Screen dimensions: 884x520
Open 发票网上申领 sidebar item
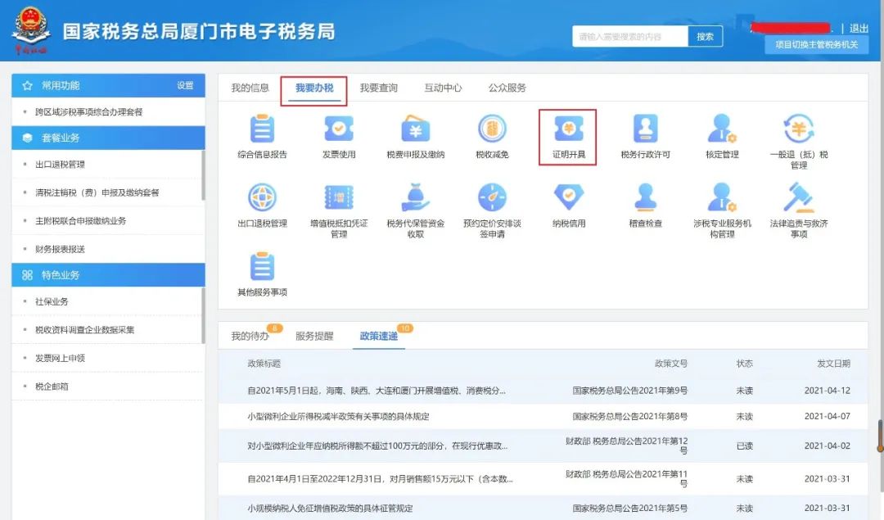[60, 358]
